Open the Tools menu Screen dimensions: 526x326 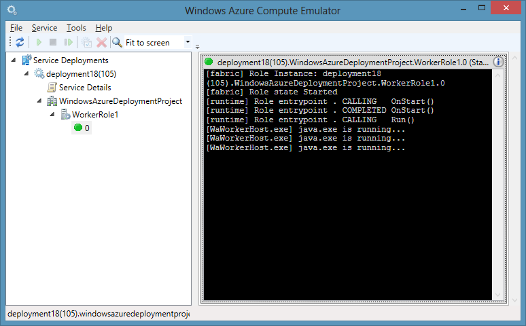click(76, 28)
